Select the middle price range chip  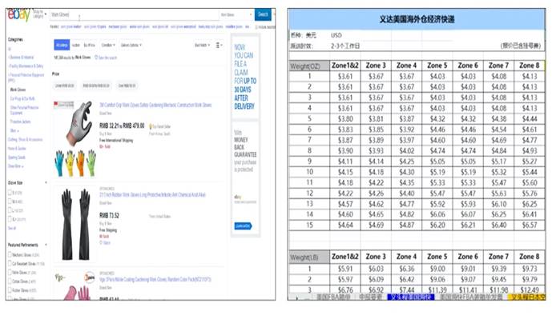pos(96,86)
